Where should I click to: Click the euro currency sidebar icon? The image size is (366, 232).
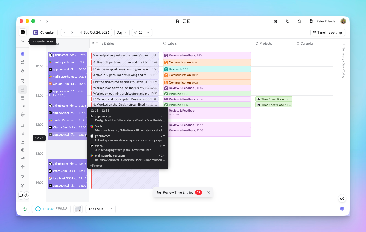tap(23, 150)
